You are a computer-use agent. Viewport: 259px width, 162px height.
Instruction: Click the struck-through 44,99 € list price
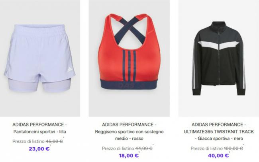pyautogui.click(x=144, y=148)
